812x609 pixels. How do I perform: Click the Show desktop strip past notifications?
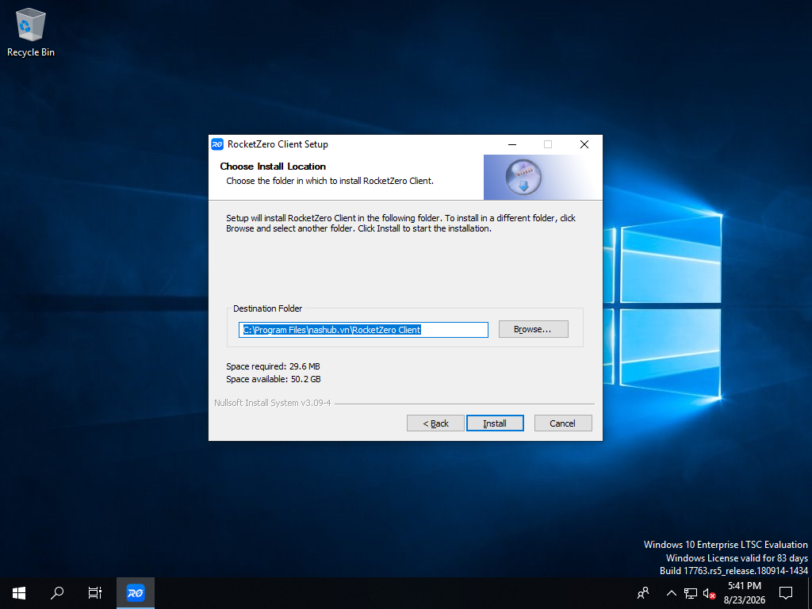coord(810,593)
